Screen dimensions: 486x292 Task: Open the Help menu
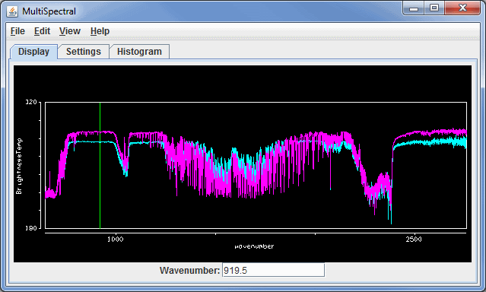tap(100, 31)
